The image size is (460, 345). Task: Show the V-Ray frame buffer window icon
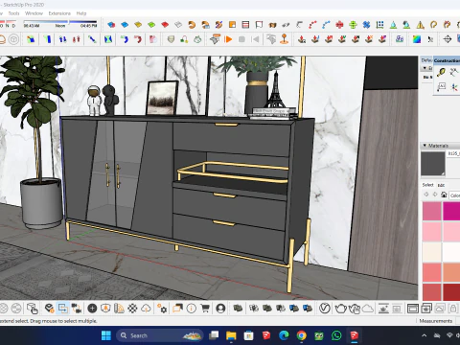pyautogui.click(x=412, y=309)
